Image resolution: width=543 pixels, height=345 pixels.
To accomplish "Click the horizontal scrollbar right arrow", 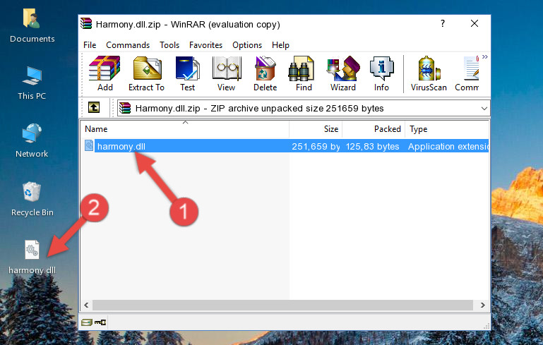I will [482, 305].
